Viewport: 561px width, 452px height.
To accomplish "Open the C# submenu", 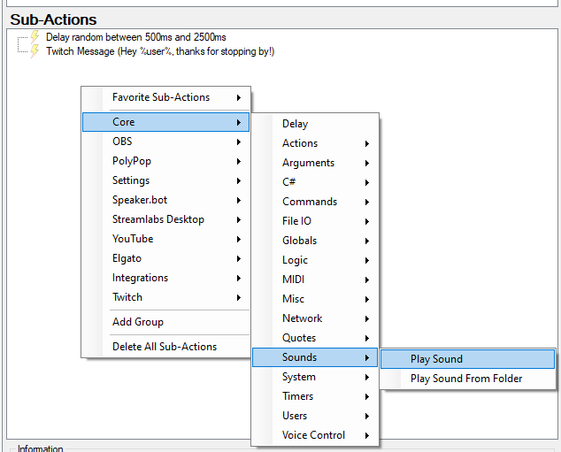I will [315, 182].
